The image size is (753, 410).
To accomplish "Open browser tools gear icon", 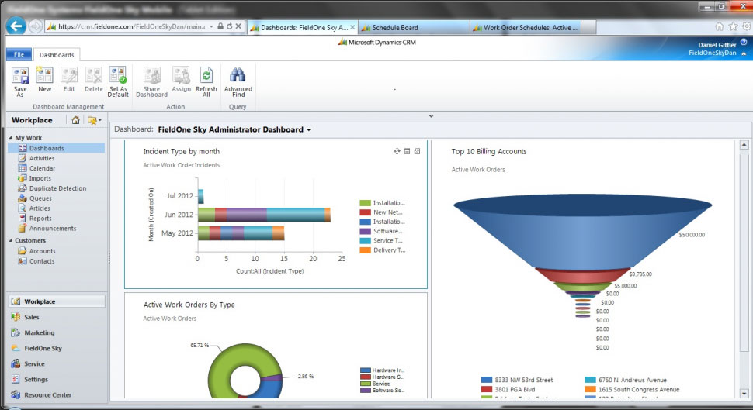I will (x=747, y=26).
